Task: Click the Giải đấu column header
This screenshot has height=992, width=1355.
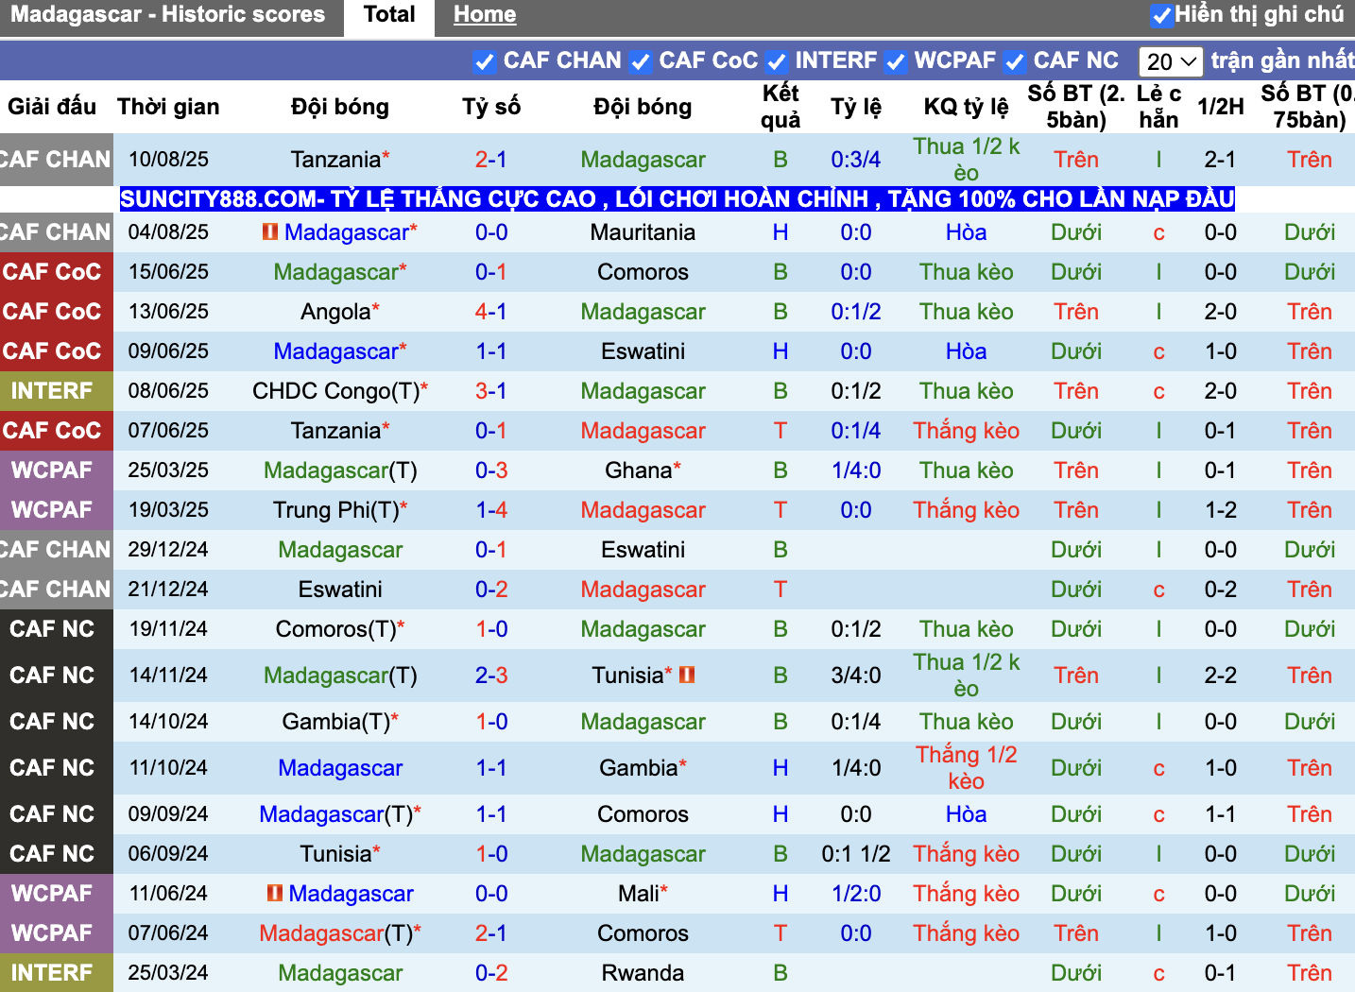Action: coord(52,107)
